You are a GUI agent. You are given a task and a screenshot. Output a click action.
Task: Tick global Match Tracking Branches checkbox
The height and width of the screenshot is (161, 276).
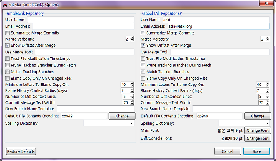pyautogui.click(x=143, y=72)
